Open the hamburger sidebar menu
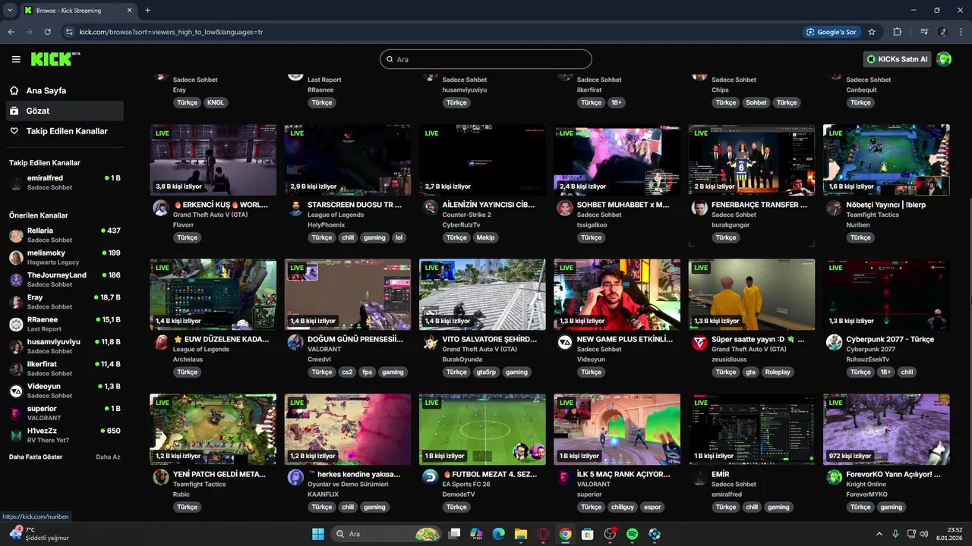Viewport: 972px width, 546px height. coord(16,59)
